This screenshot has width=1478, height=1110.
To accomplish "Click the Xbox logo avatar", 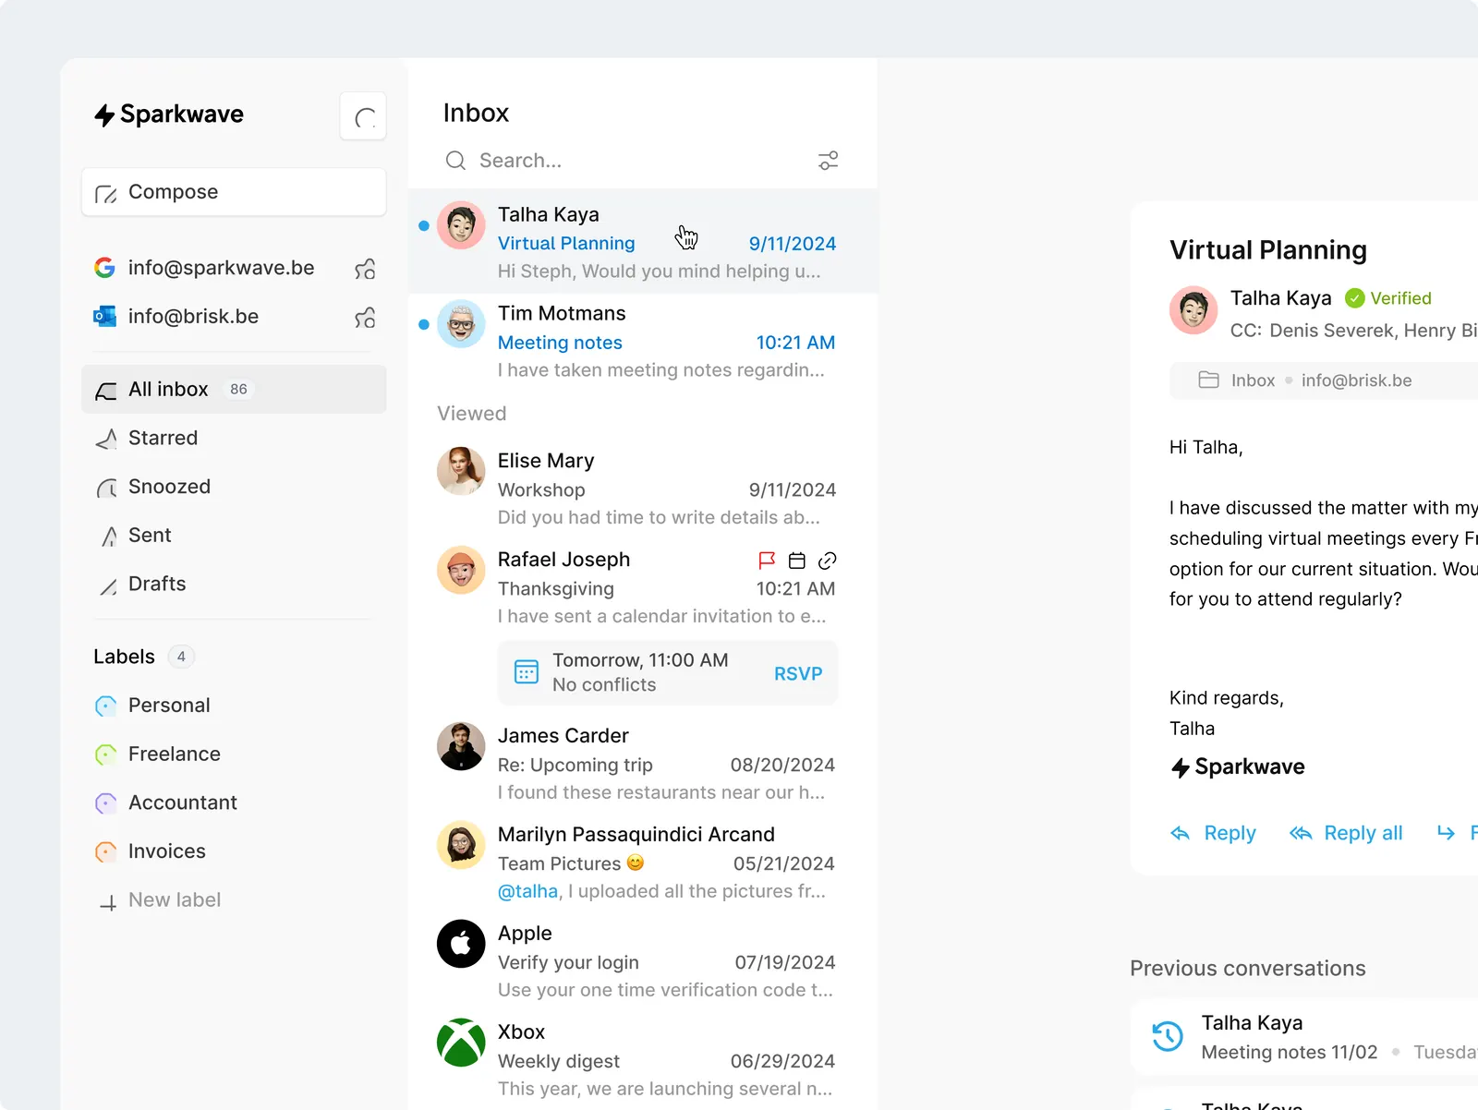I will (461, 1043).
